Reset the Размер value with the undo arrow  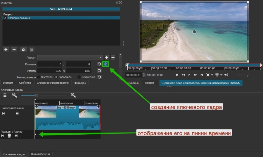tap(99, 71)
